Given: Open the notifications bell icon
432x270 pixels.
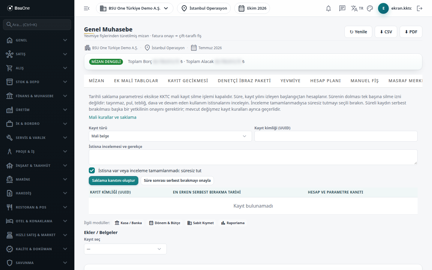Looking at the screenshot, I should tap(328, 8).
